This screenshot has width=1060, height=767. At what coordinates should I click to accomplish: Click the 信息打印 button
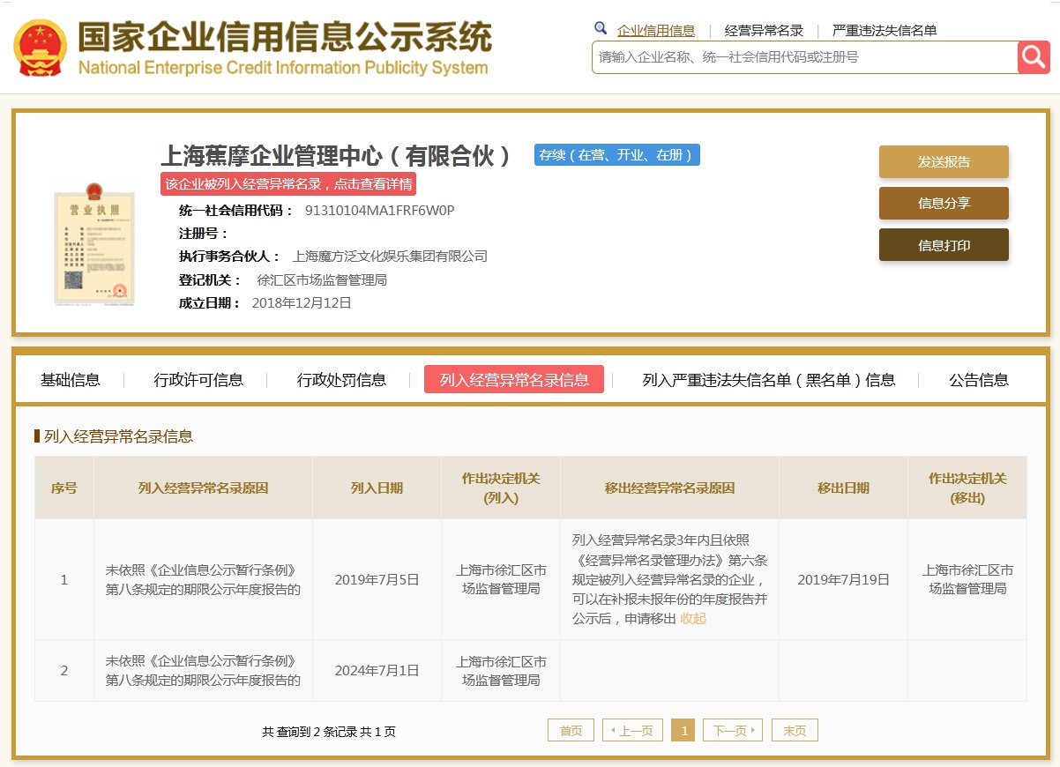point(944,245)
